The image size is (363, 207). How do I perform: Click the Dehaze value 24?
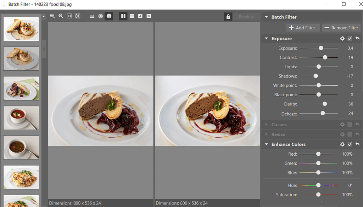point(351,114)
